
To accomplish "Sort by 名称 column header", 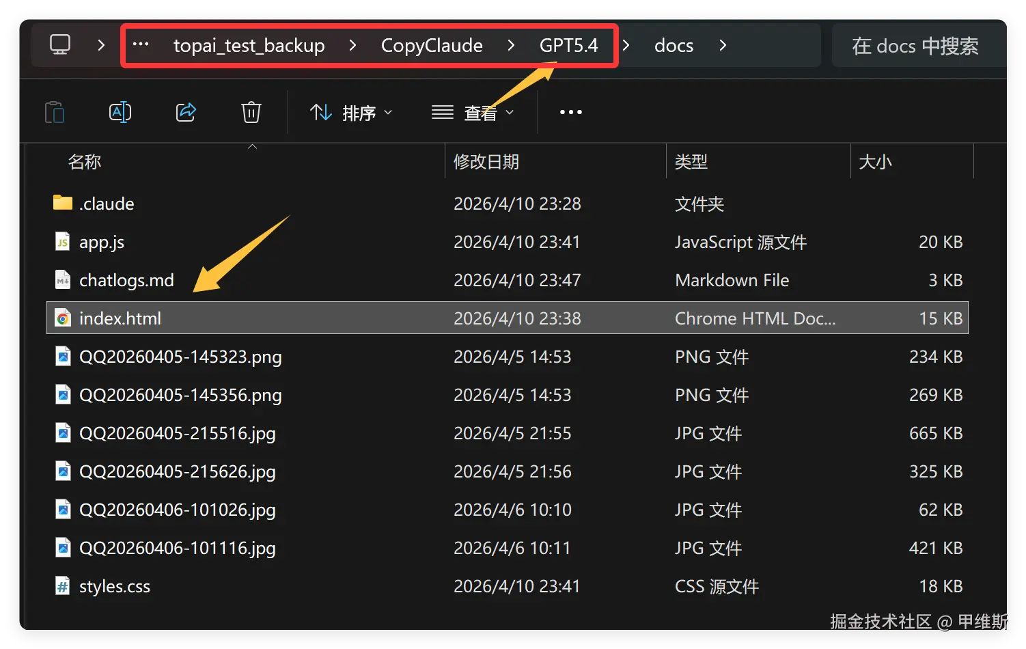I will (85, 162).
